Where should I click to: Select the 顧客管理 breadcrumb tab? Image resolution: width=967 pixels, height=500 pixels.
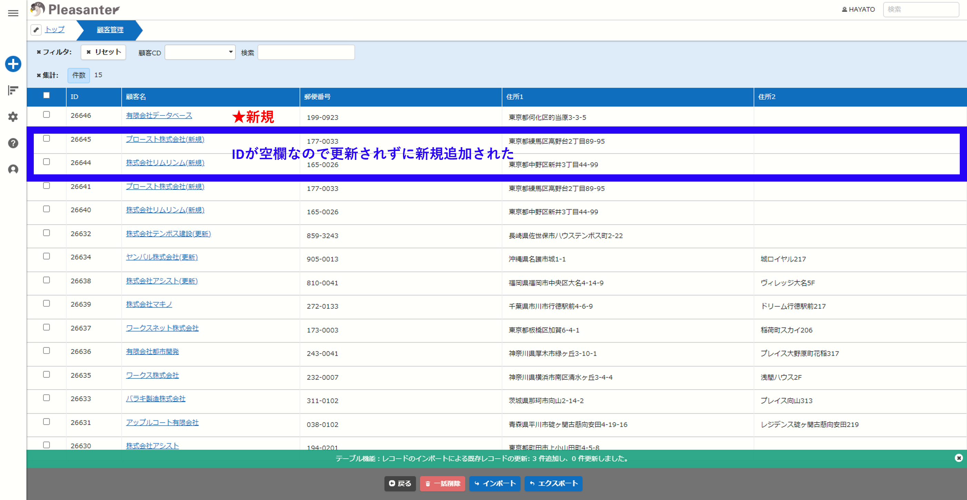[110, 30]
